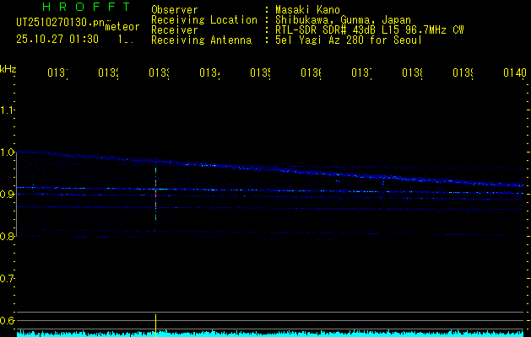Click the green 'meteor' label
Screen dimensions: 531x337
point(122,26)
